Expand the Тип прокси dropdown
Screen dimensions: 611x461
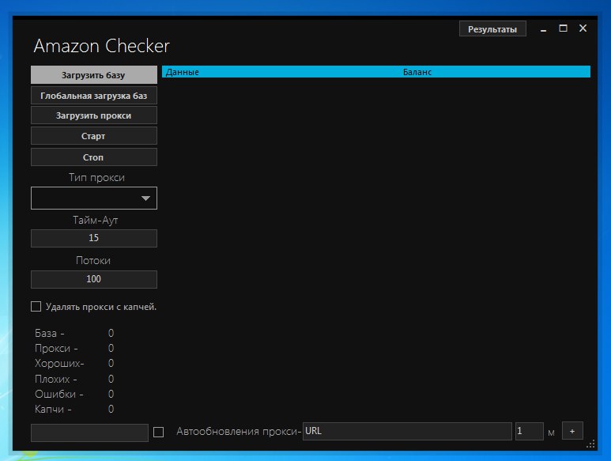pyautogui.click(x=94, y=198)
